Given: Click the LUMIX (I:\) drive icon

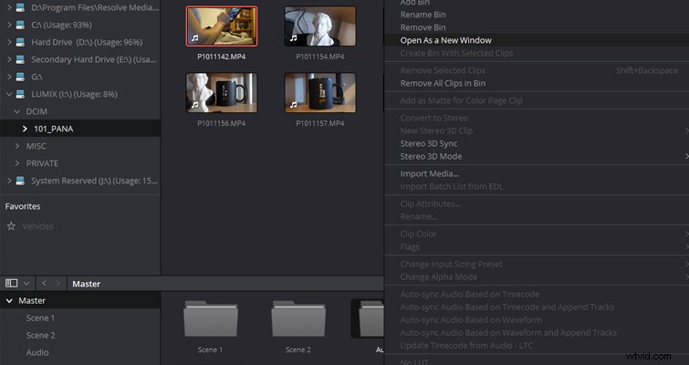Looking at the screenshot, I should coord(20,94).
